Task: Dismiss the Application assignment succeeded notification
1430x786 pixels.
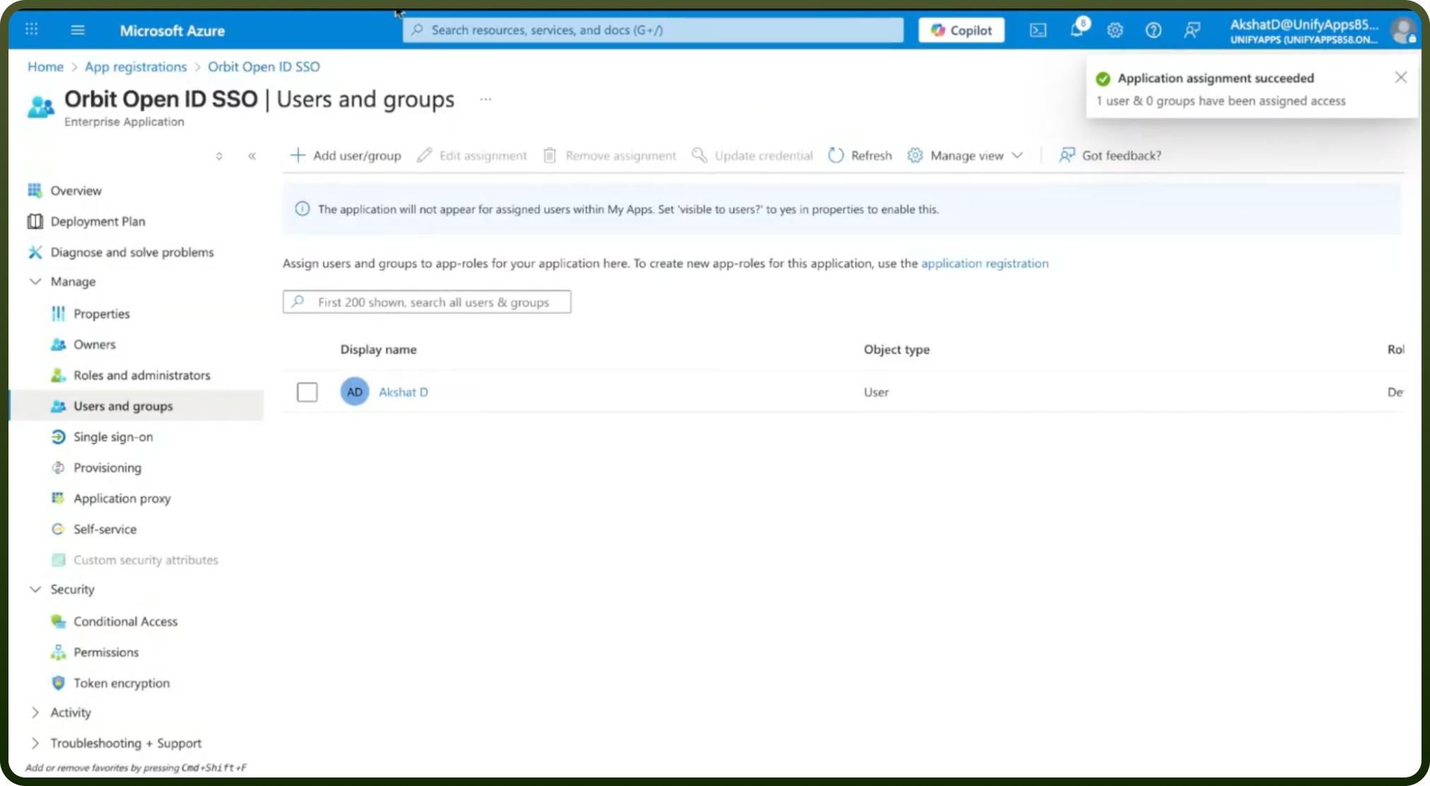Action: 1400,78
